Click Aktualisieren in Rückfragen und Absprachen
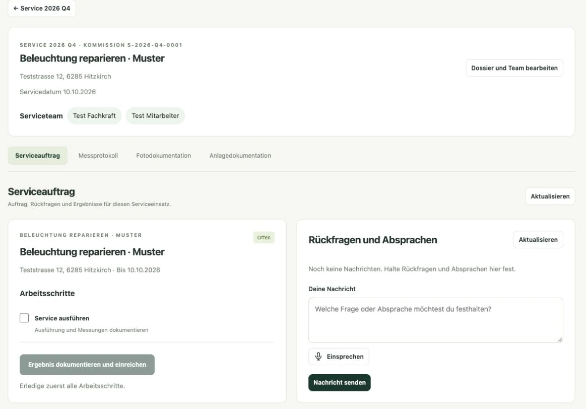 click(x=538, y=240)
